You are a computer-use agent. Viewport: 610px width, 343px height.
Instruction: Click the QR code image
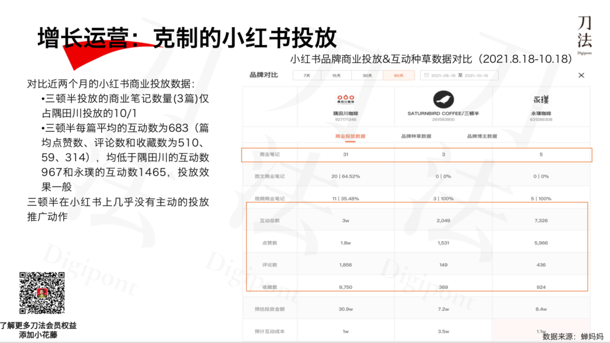[x=42, y=293]
